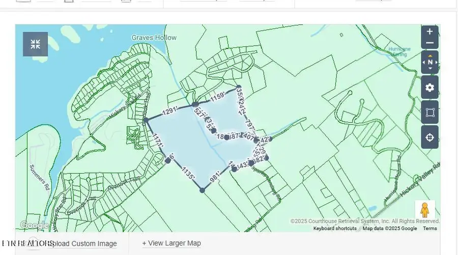Click the crosshair locate button
458x255 pixels.
[430, 137]
